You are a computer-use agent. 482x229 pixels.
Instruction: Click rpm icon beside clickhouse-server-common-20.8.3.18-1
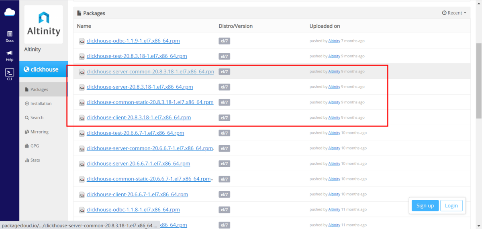pos(82,72)
